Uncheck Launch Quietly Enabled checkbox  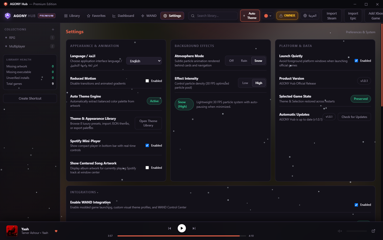point(356,61)
